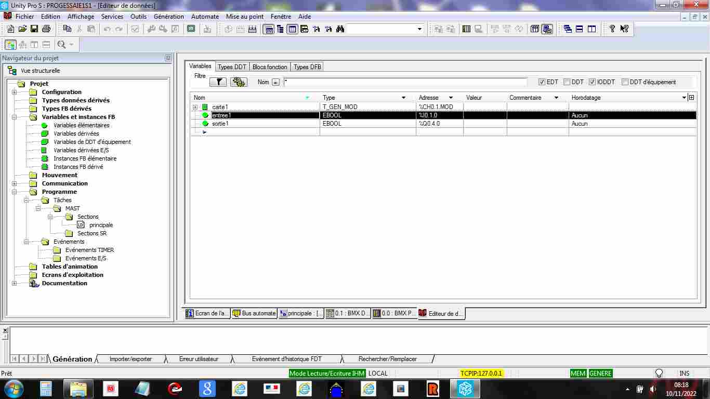Click the funnel filter button
Screen dimensions: 710x399
(x=218, y=82)
